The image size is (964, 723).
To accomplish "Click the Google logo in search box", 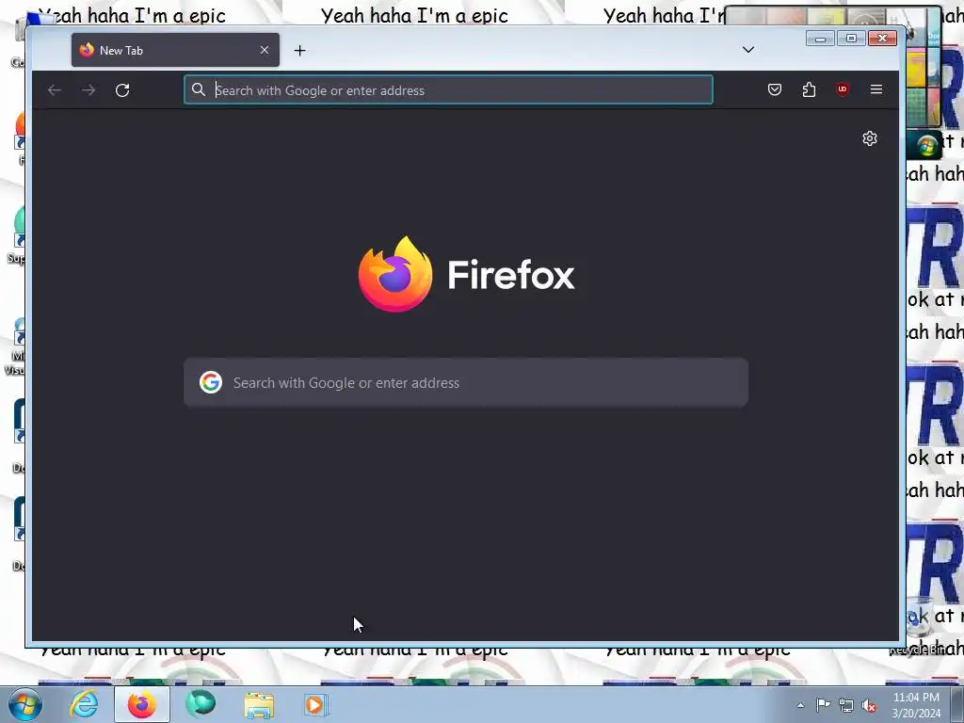I will coord(210,382).
